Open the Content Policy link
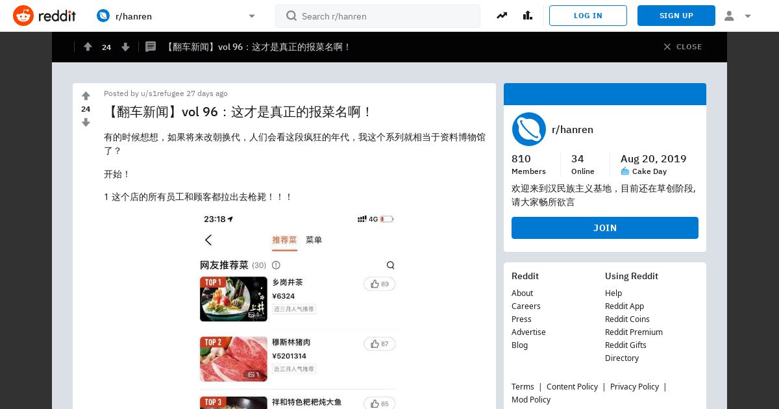This screenshot has width=779, height=409. click(x=572, y=386)
